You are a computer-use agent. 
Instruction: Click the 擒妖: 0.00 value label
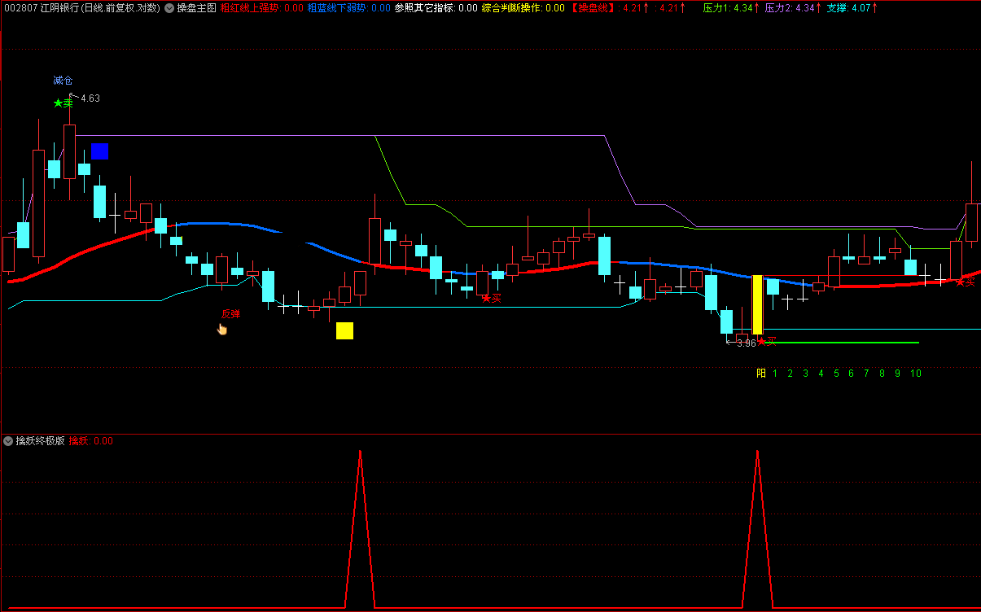pos(90,441)
